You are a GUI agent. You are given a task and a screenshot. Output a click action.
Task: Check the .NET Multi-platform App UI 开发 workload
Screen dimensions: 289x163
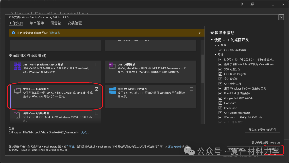[x=97, y=64]
